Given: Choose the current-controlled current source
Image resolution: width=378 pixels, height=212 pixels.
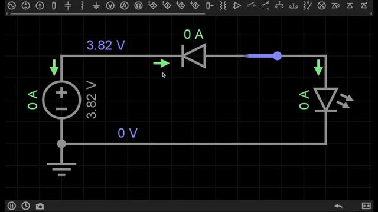Looking at the screenshot, I should tap(195, 5).
